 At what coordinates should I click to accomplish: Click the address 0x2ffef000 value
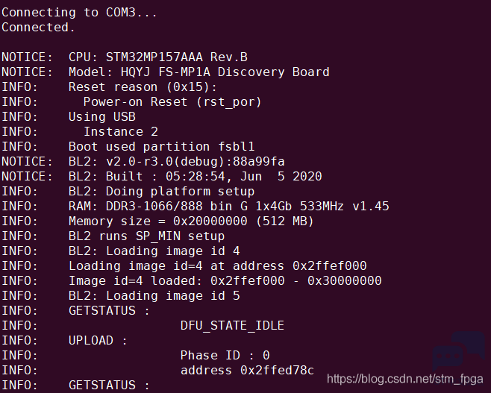(x=329, y=266)
